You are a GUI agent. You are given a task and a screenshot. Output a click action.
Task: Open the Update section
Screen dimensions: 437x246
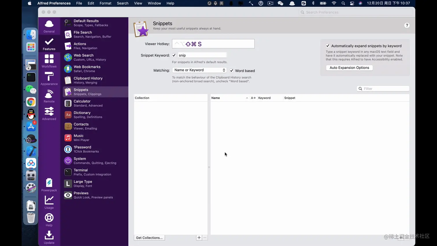49,237
